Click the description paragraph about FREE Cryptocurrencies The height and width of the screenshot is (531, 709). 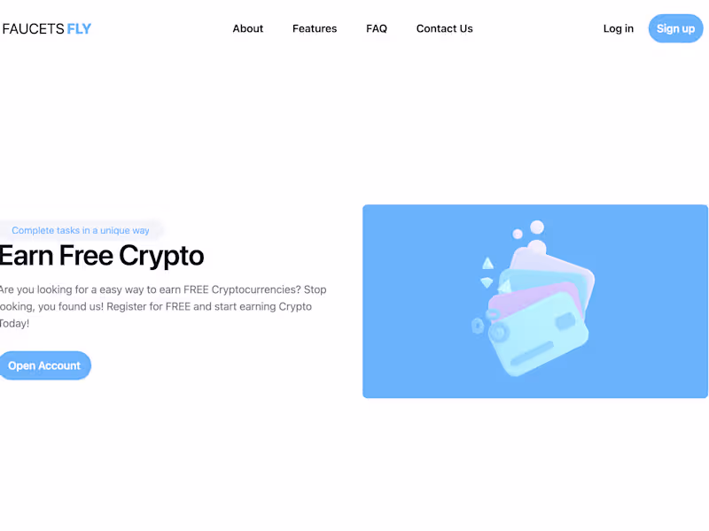(x=163, y=306)
